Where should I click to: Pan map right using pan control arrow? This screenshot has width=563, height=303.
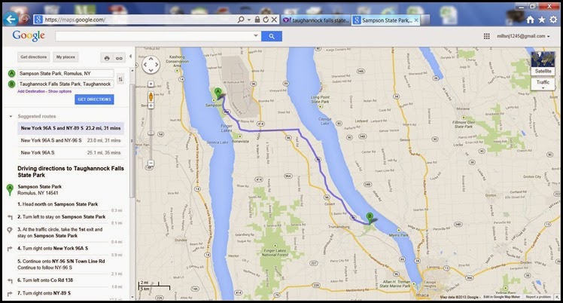(x=157, y=65)
